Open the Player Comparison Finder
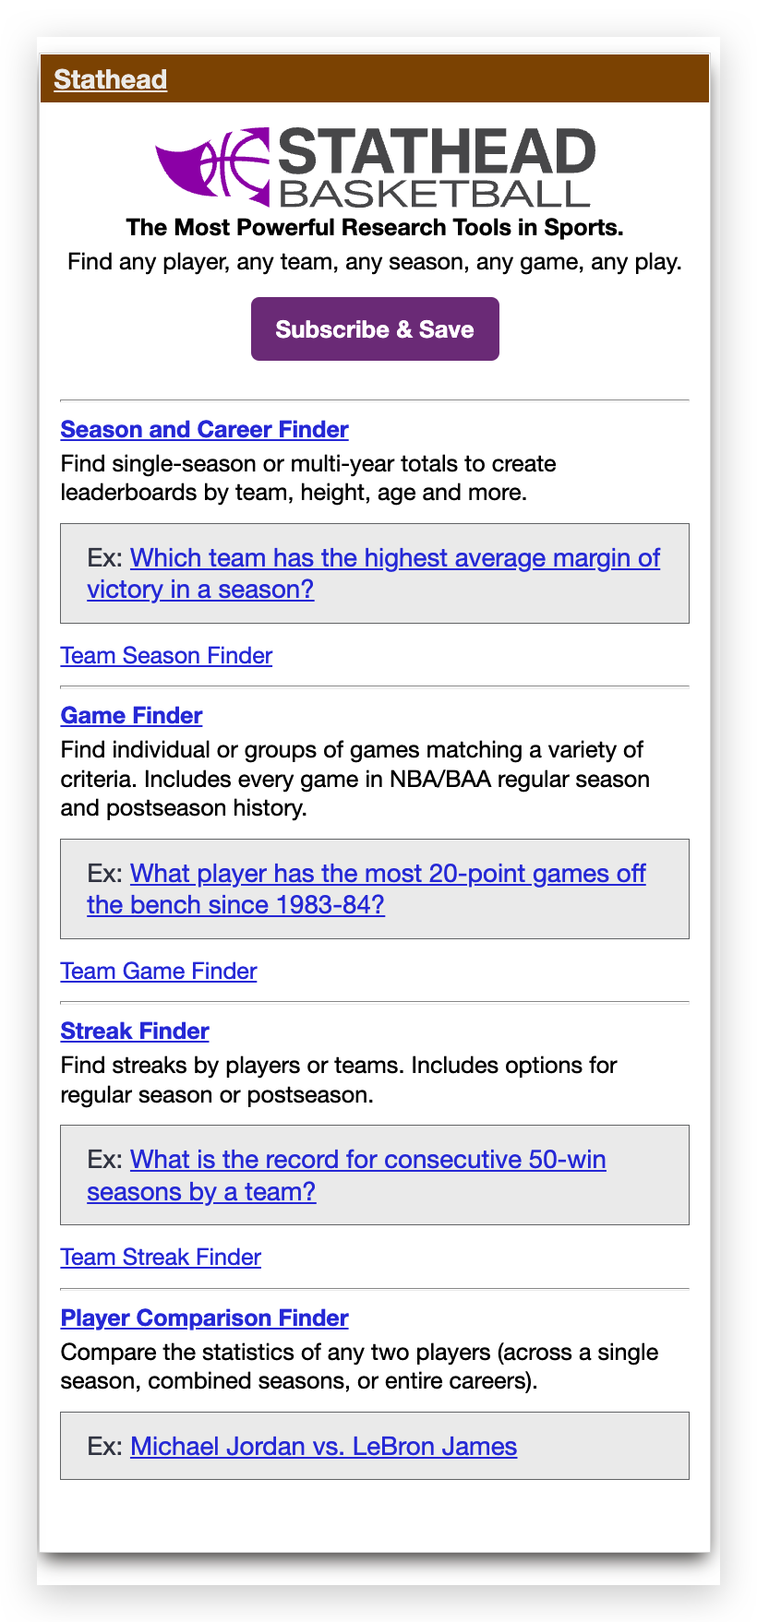Screen dimensions: 757x1622 [204, 1318]
